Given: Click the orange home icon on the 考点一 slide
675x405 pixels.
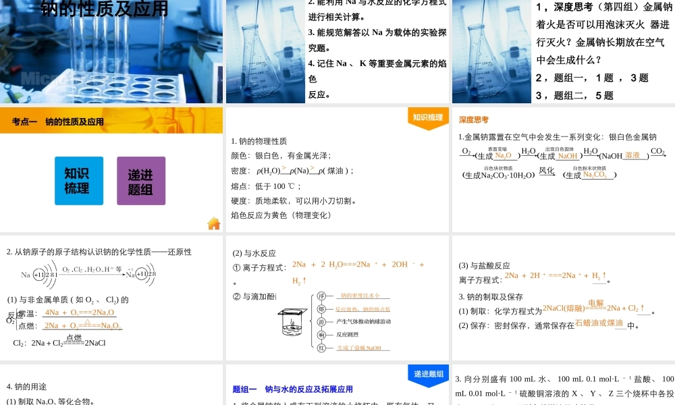Looking at the screenshot, I should [214, 224].
